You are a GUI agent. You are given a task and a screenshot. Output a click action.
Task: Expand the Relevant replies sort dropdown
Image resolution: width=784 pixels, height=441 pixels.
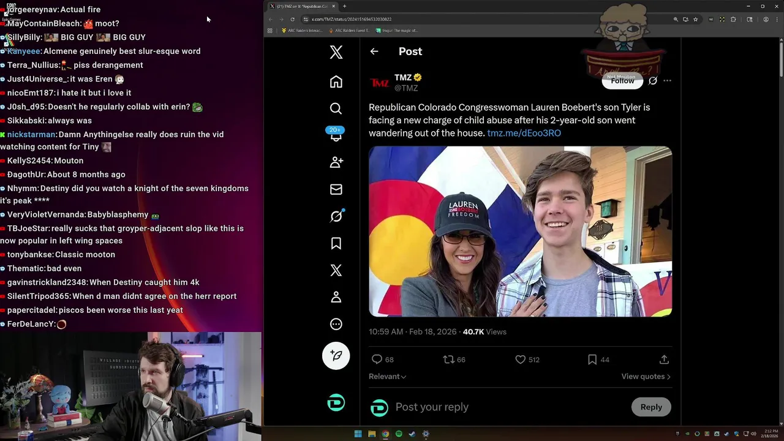(387, 377)
